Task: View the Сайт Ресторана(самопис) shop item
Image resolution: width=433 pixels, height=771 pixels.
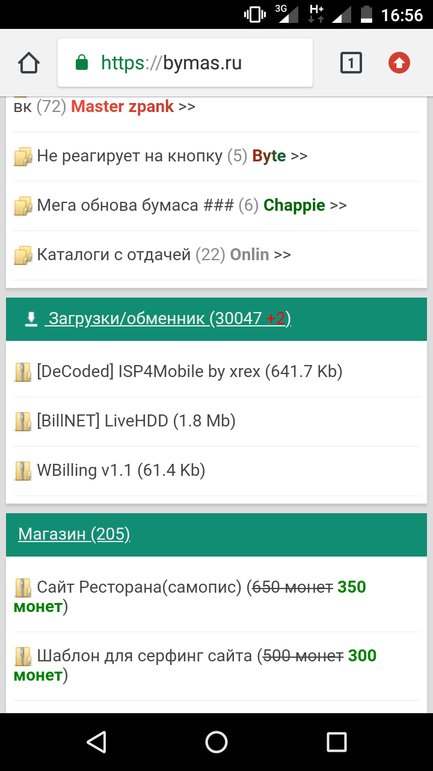Action: [x=140, y=587]
